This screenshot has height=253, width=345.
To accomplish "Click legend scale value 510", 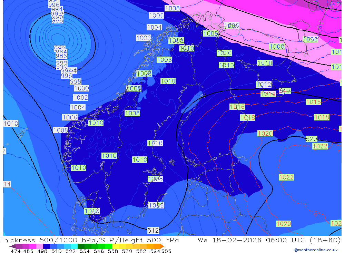I will click(x=57, y=251).
